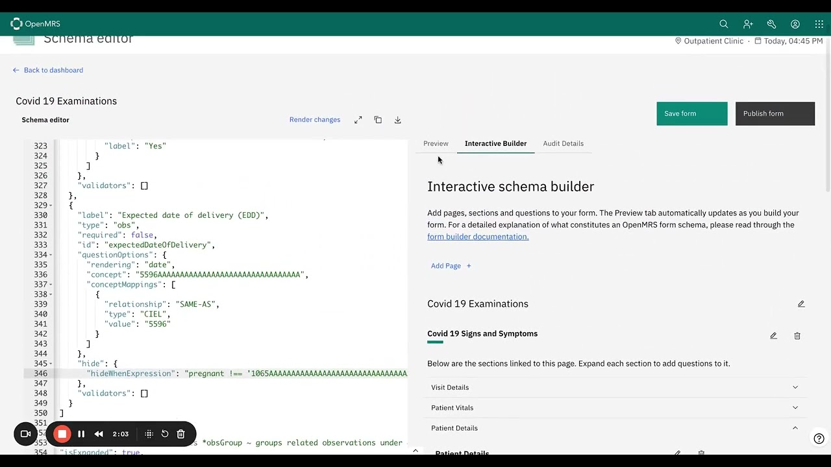
Task: Click the Save form button
Action: pyautogui.click(x=692, y=114)
